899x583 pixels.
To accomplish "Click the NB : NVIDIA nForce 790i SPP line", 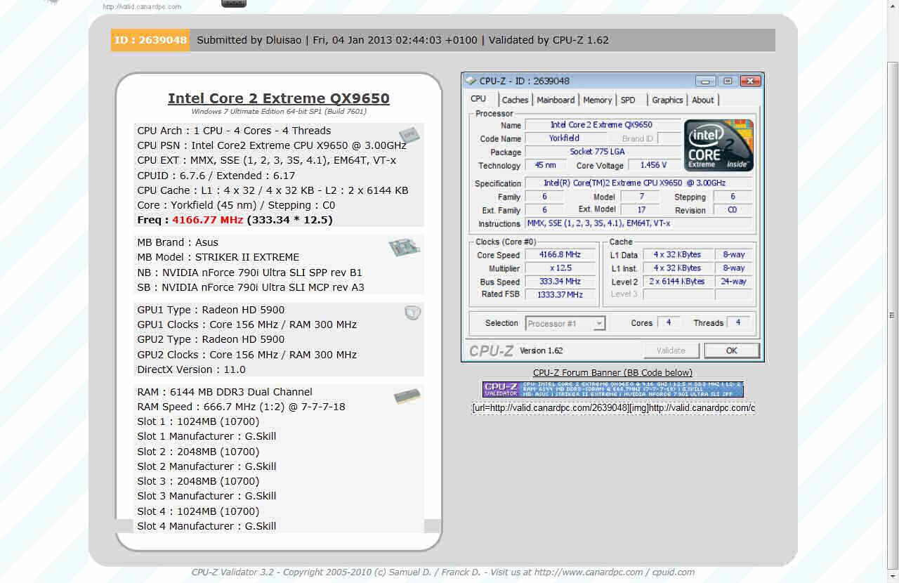I will tap(250, 273).
